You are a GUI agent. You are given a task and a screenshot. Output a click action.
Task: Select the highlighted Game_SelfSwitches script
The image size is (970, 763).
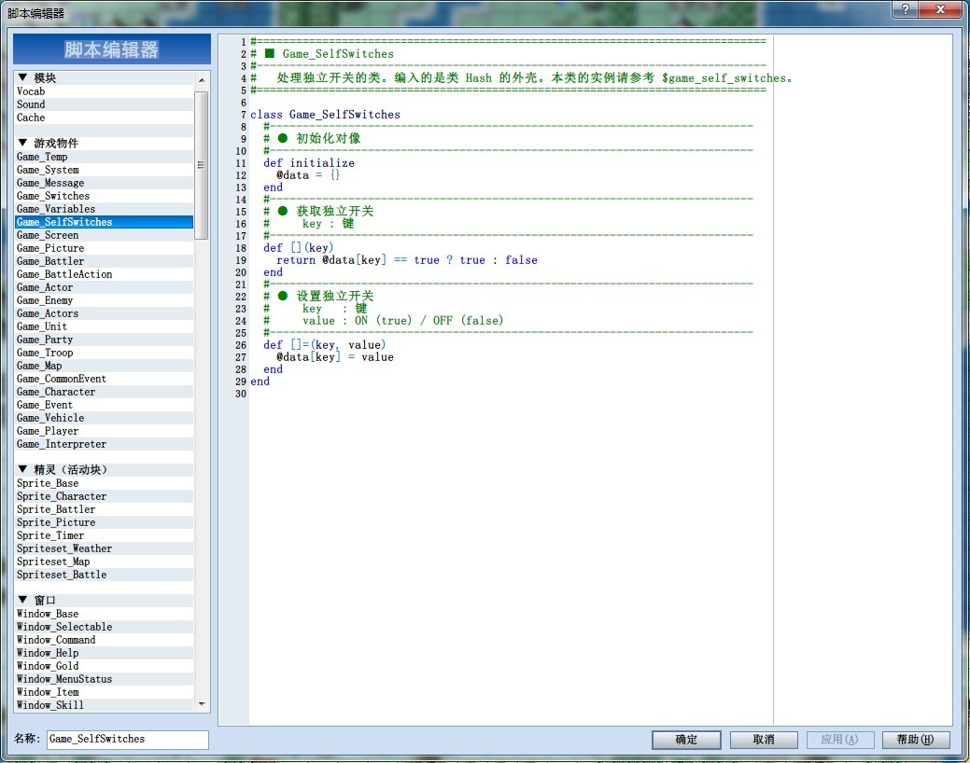click(x=104, y=222)
